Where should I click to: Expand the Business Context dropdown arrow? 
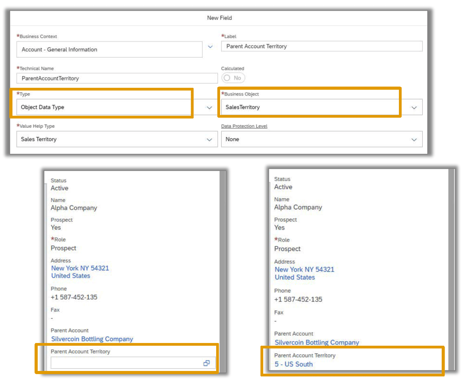[210, 46]
